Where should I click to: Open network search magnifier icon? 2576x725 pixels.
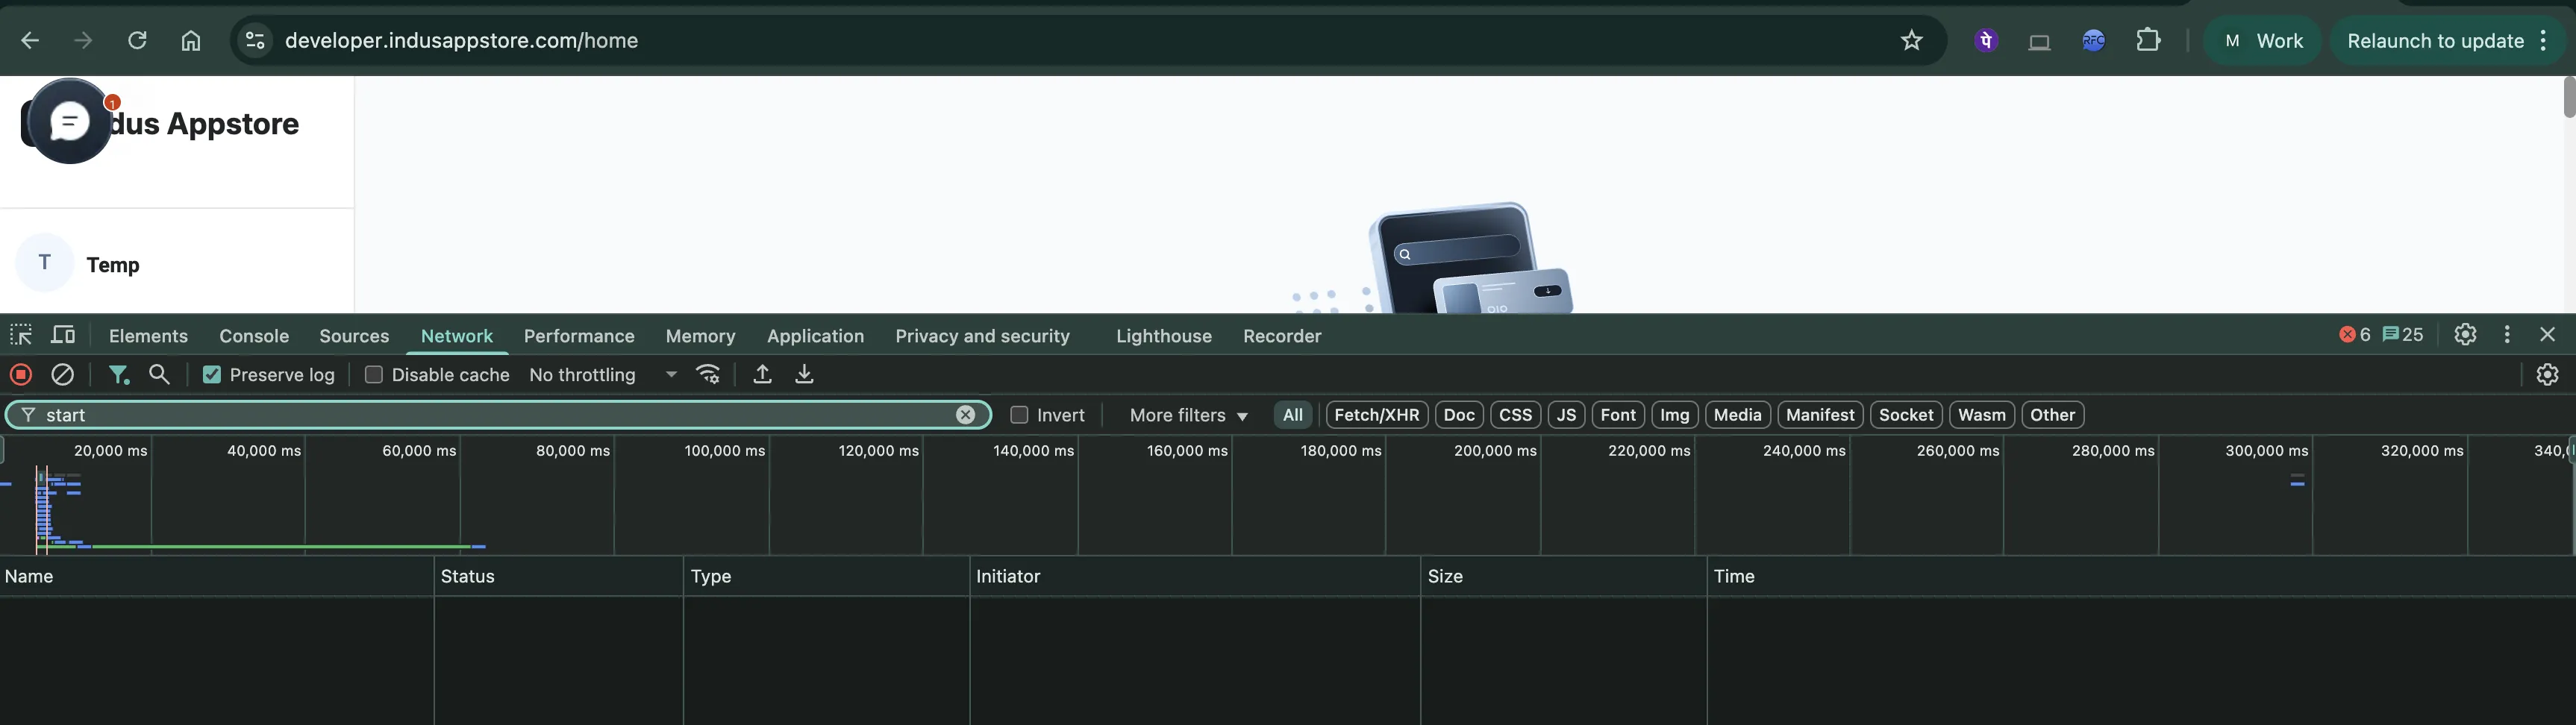(159, 375)
